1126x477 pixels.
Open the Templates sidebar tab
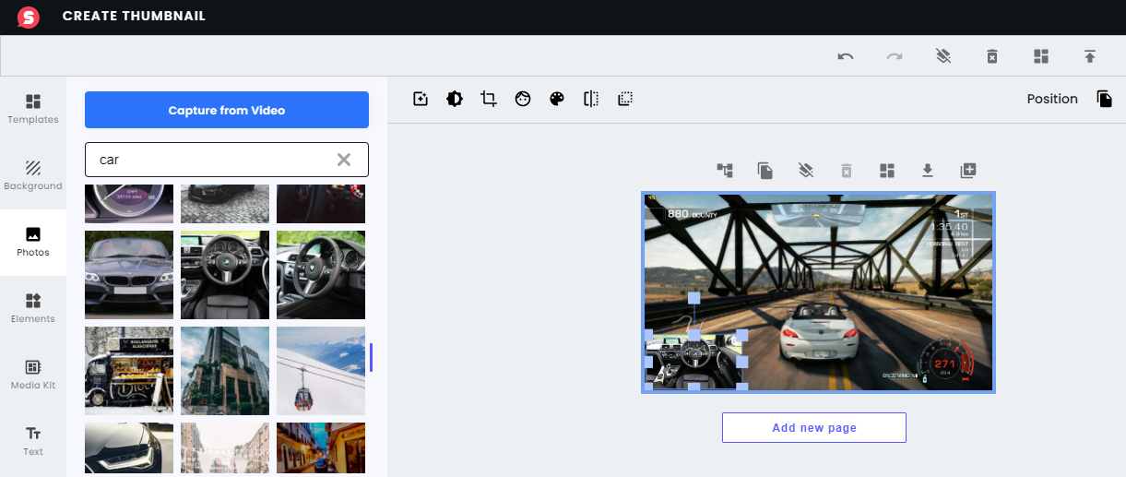33,109
